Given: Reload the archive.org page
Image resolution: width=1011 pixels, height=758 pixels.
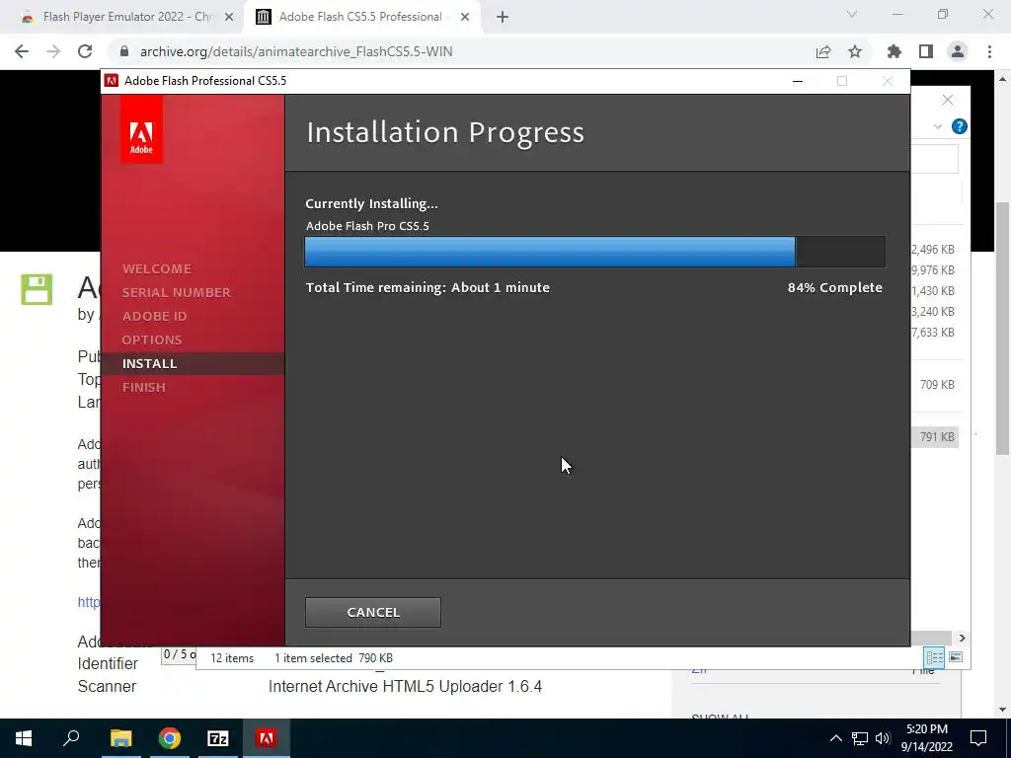Looking at the screenshot, I should click(85, 51).
